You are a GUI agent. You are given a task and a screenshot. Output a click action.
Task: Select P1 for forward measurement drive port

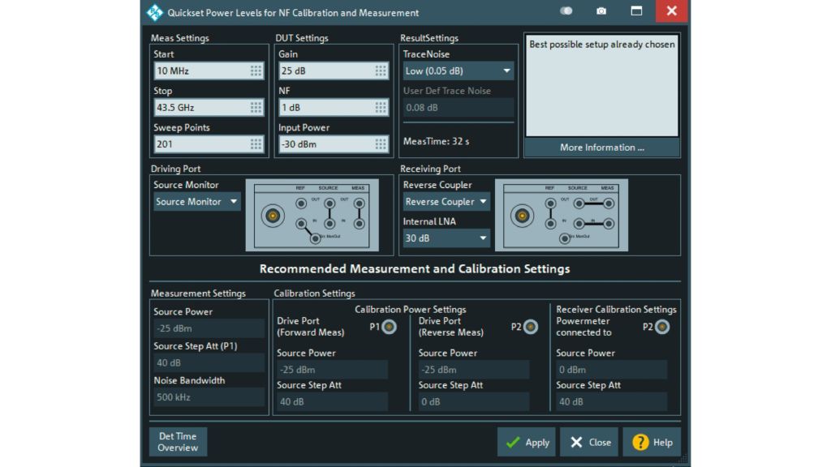click(390, 327)
